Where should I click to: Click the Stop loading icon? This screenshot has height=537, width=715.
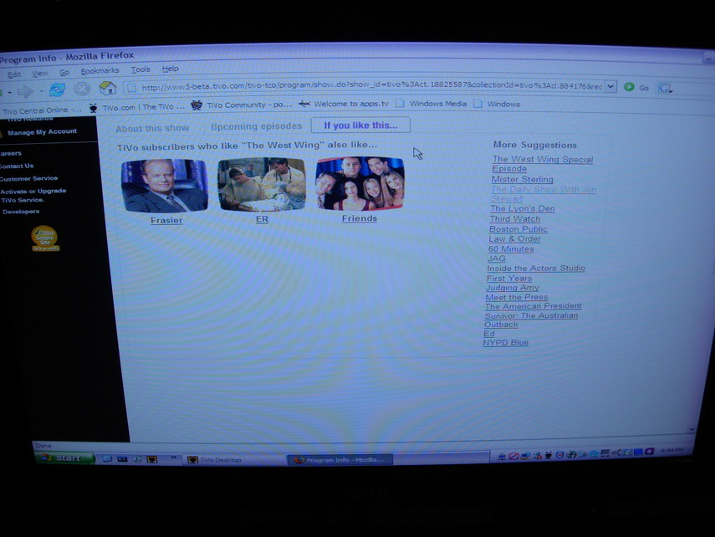coord(82,89)
